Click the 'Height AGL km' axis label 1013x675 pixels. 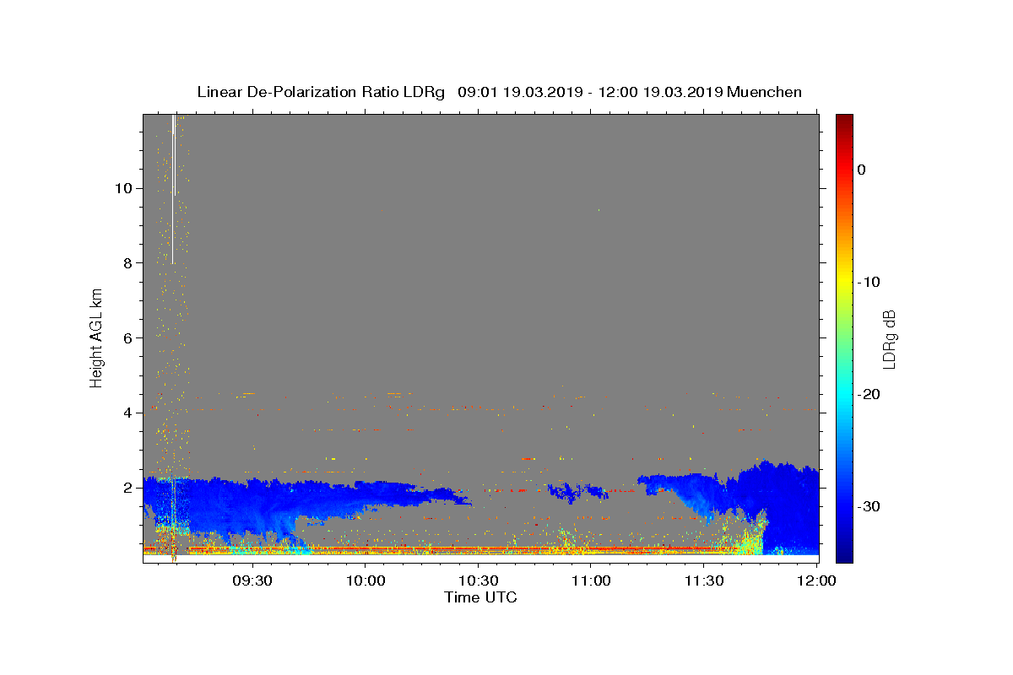coord(96,337)
